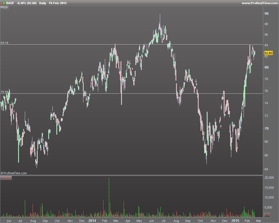Click the 72 price axis label
The height and width of the screenshot is (223, 279).
tap(266, 116)
